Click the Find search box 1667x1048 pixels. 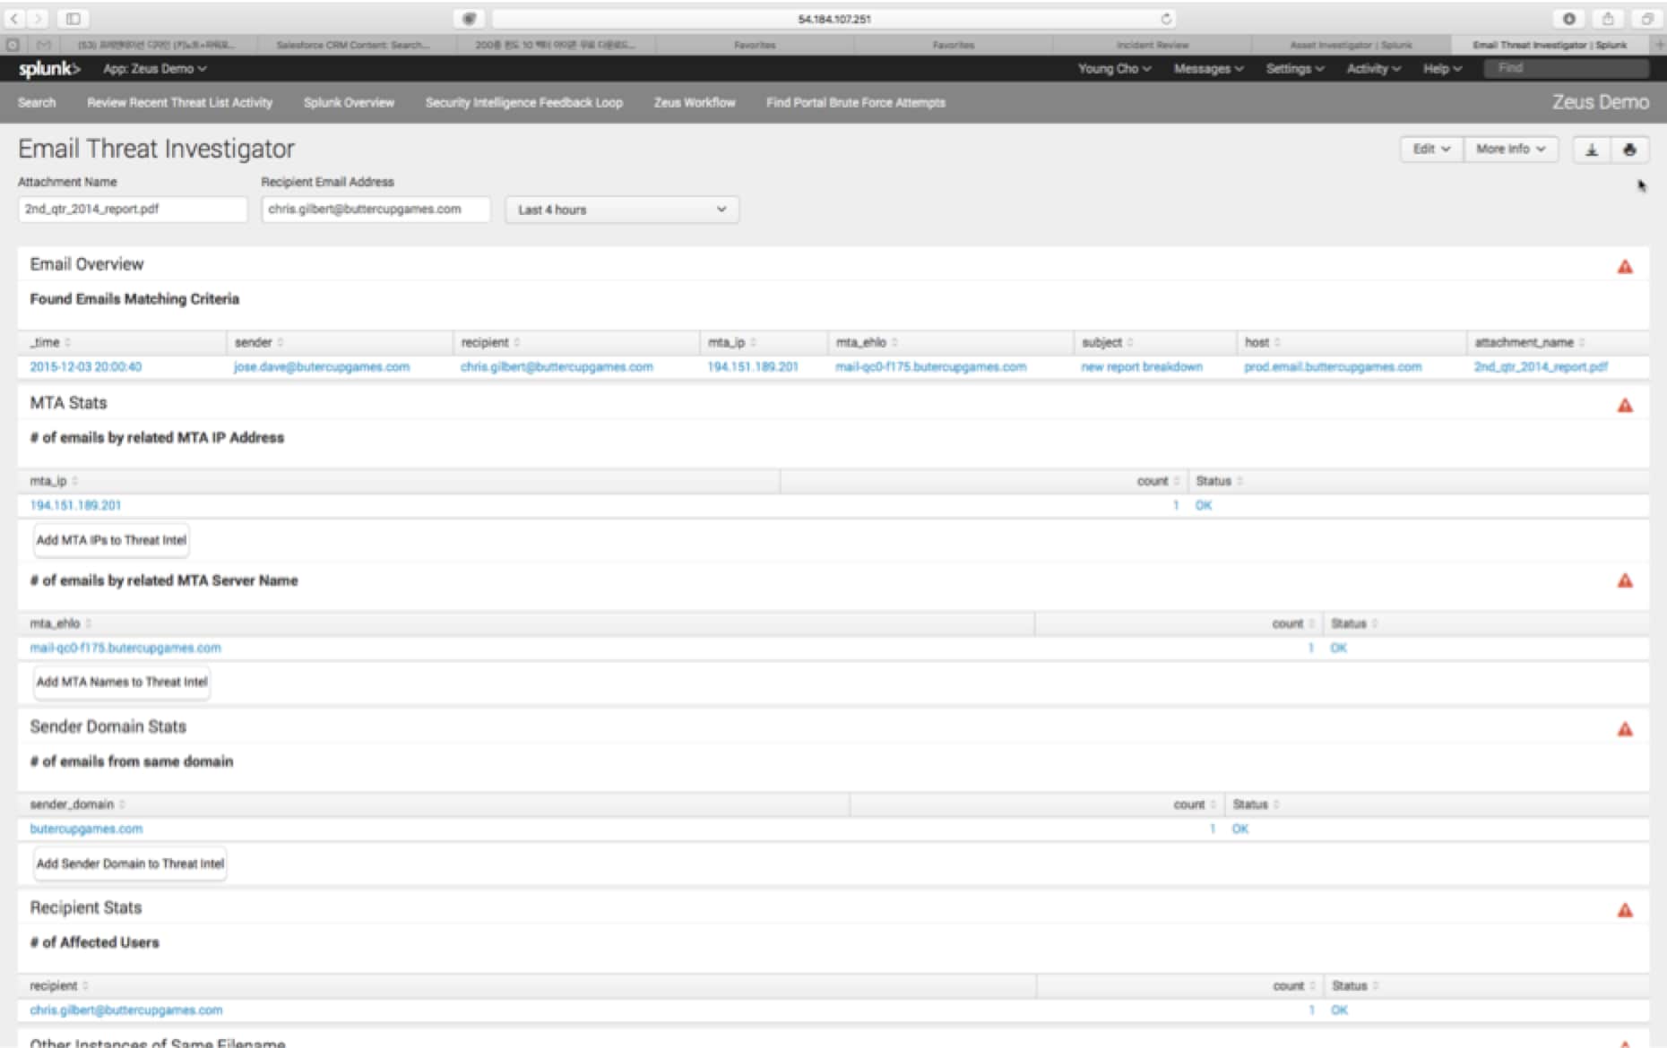(1566, 69)
